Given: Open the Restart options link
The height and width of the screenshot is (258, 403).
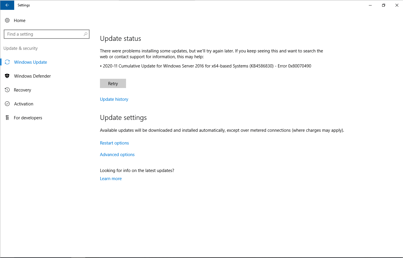Looking at the screenshot, I should (114, 143).
